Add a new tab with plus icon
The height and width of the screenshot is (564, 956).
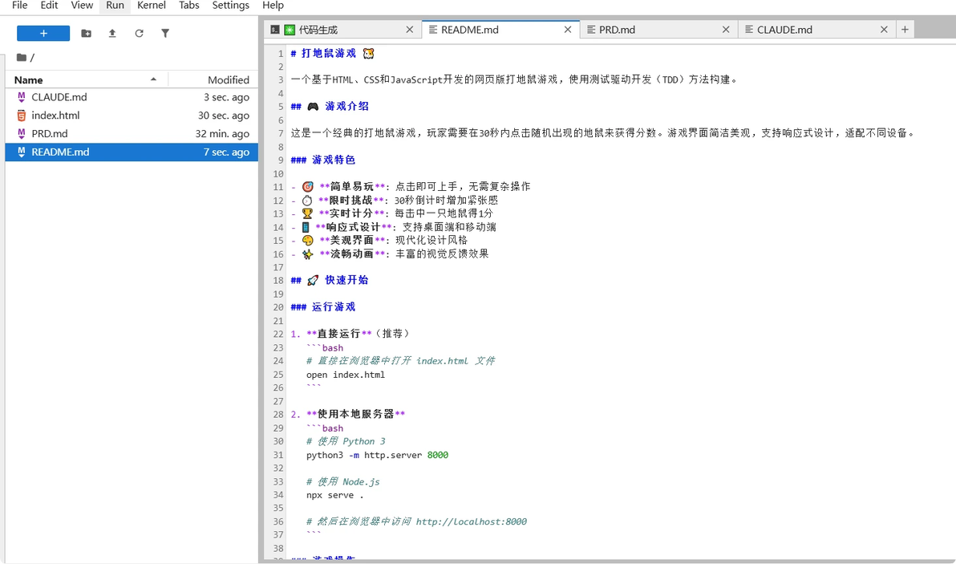click(x=905, y=29)
